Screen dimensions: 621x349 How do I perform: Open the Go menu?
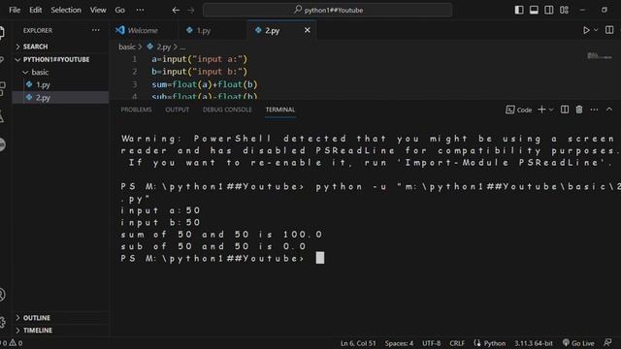[120, 10]
